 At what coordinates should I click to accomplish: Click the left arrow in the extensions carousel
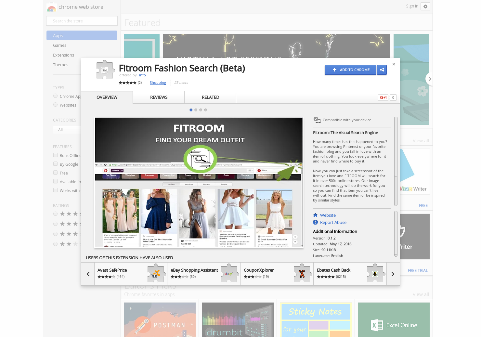[x=88, y=274]
